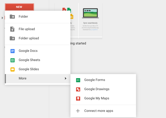Create a new Google Slides presentation
This screenshot has width=166, height=118.
tap(38, 69)
